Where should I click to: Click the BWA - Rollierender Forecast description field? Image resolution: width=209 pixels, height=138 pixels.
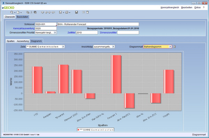[x=98, y=24]
